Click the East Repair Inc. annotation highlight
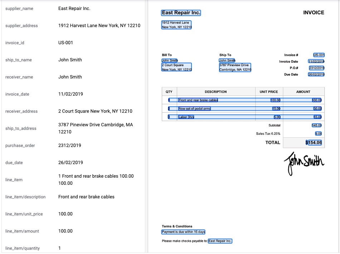 tap(181, 12)
